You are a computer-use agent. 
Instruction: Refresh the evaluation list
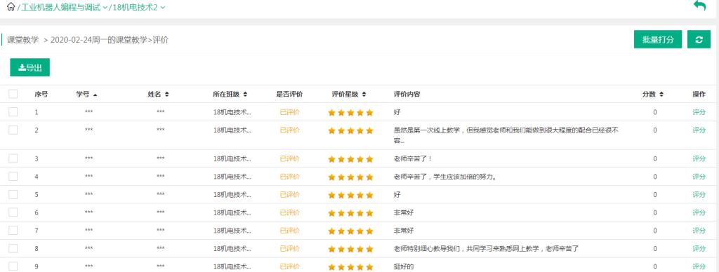[699, 39]
